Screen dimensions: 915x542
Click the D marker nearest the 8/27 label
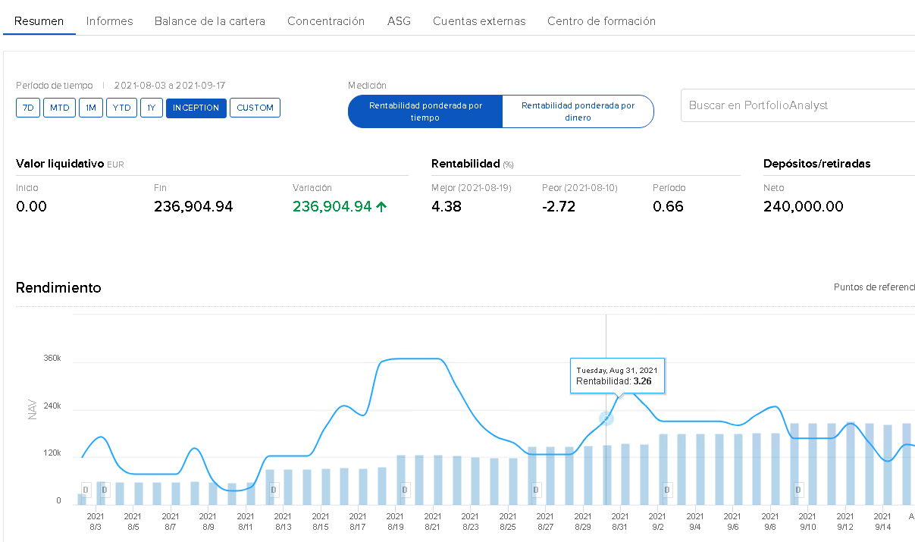click(x=536, y=490)
